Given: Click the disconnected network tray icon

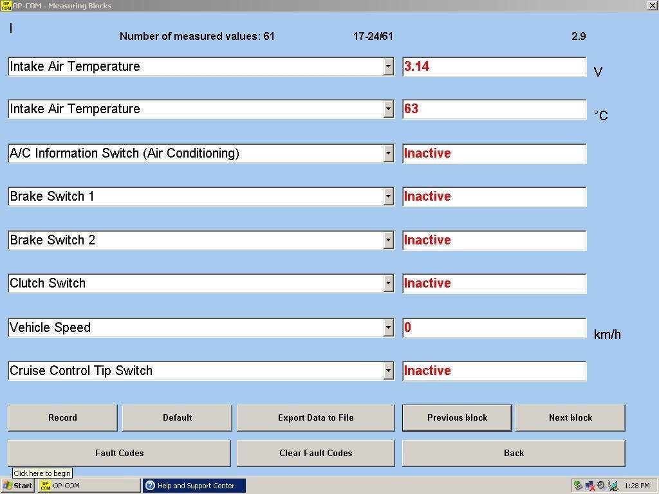Looking at the screenshot, I should (590, 486).
